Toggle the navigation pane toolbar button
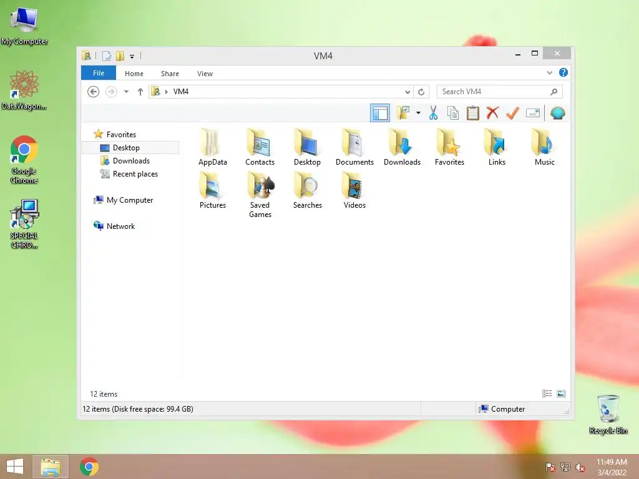The image size is (639, 479). coord(380,114)
